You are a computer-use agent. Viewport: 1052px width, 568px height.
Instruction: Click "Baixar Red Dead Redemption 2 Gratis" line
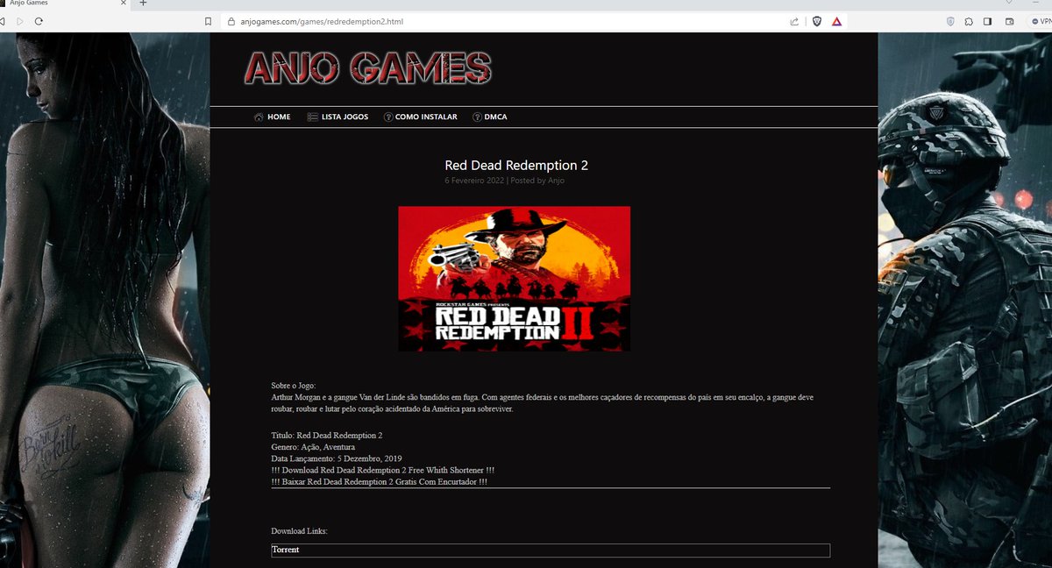click(x=380, y=482)
